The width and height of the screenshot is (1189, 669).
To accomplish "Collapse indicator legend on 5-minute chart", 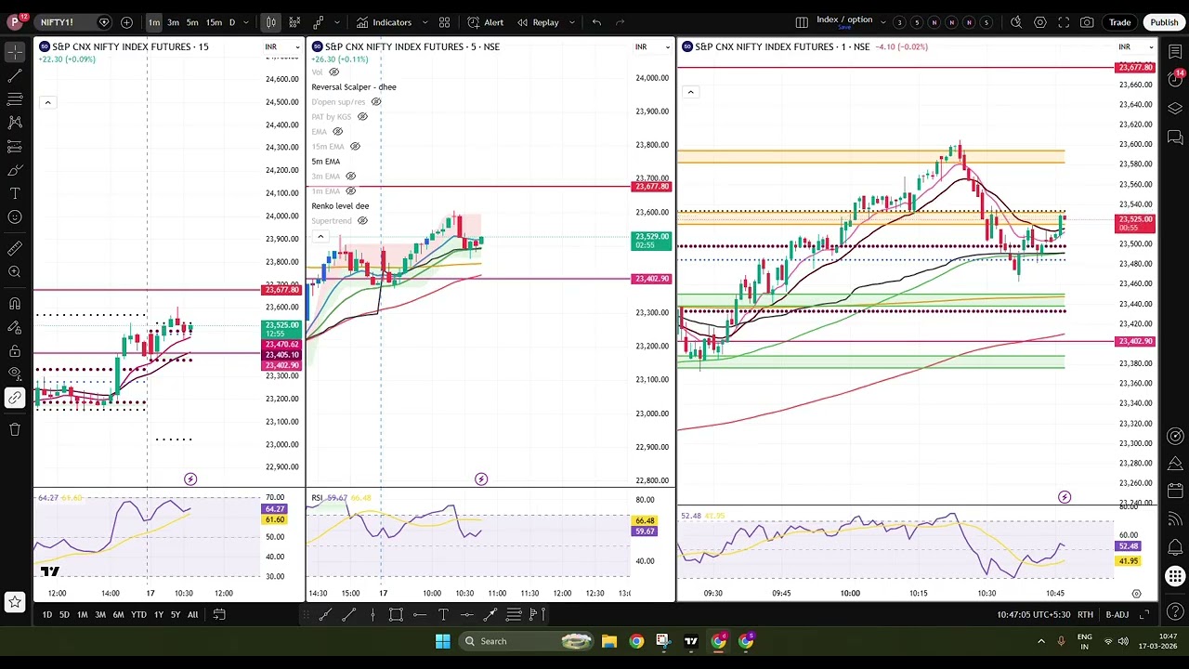I will [x=320, y=236].
